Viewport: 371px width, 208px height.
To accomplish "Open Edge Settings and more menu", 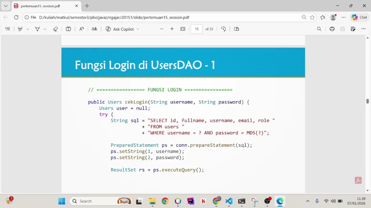I will [343, 17].
